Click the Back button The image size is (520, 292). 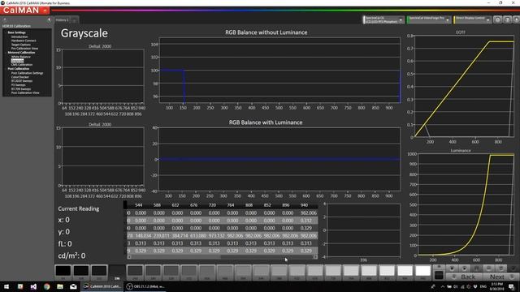pos(464,277)
